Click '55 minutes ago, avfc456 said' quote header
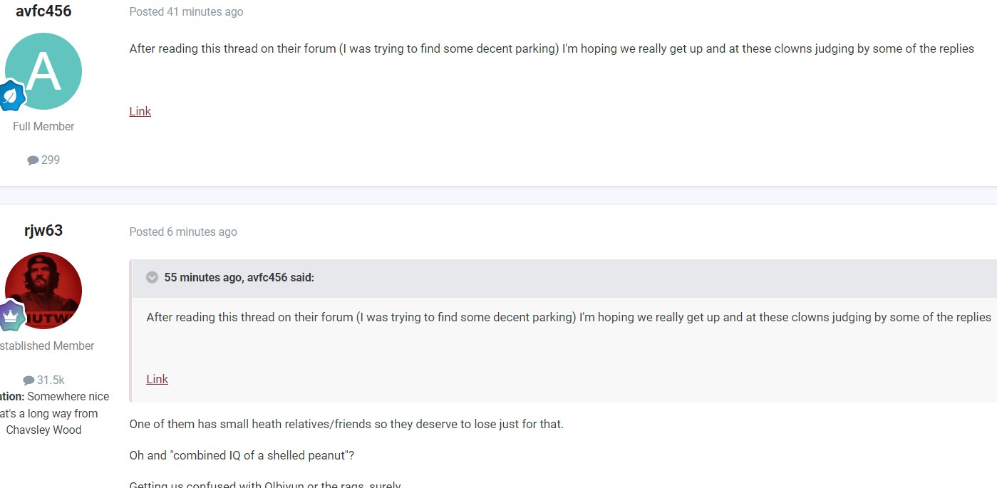 tap(239, 278)
